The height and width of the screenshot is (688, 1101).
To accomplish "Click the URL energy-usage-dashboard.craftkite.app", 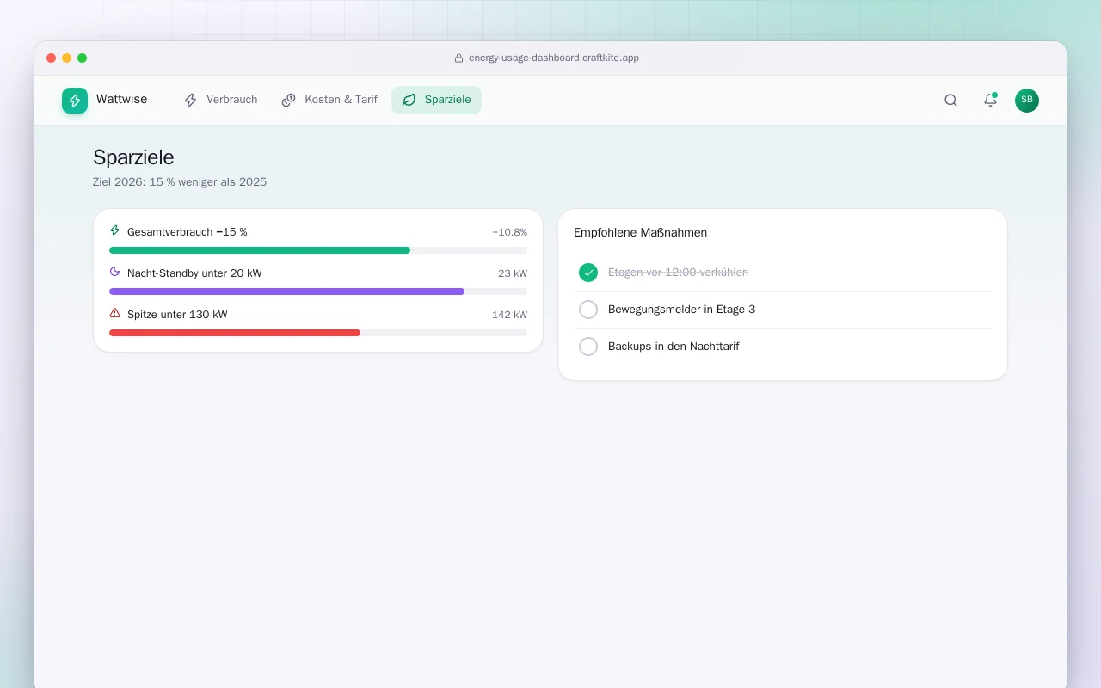I will [554, 58].
